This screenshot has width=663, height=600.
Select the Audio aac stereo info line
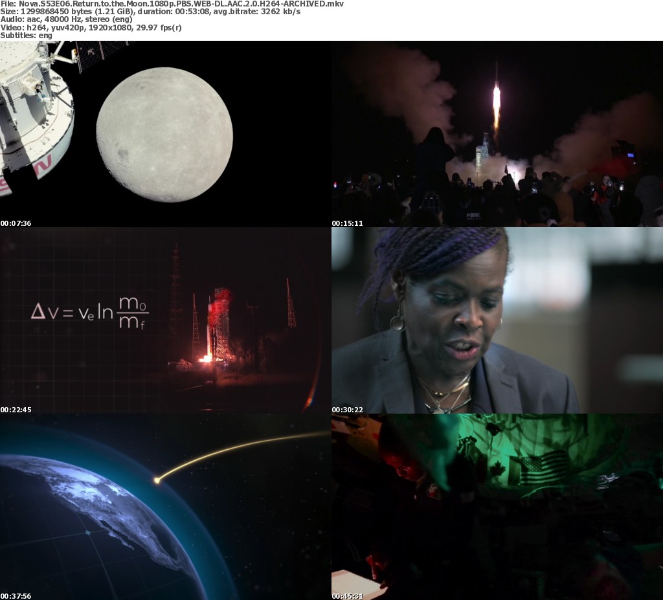click(x=66, y=19)
